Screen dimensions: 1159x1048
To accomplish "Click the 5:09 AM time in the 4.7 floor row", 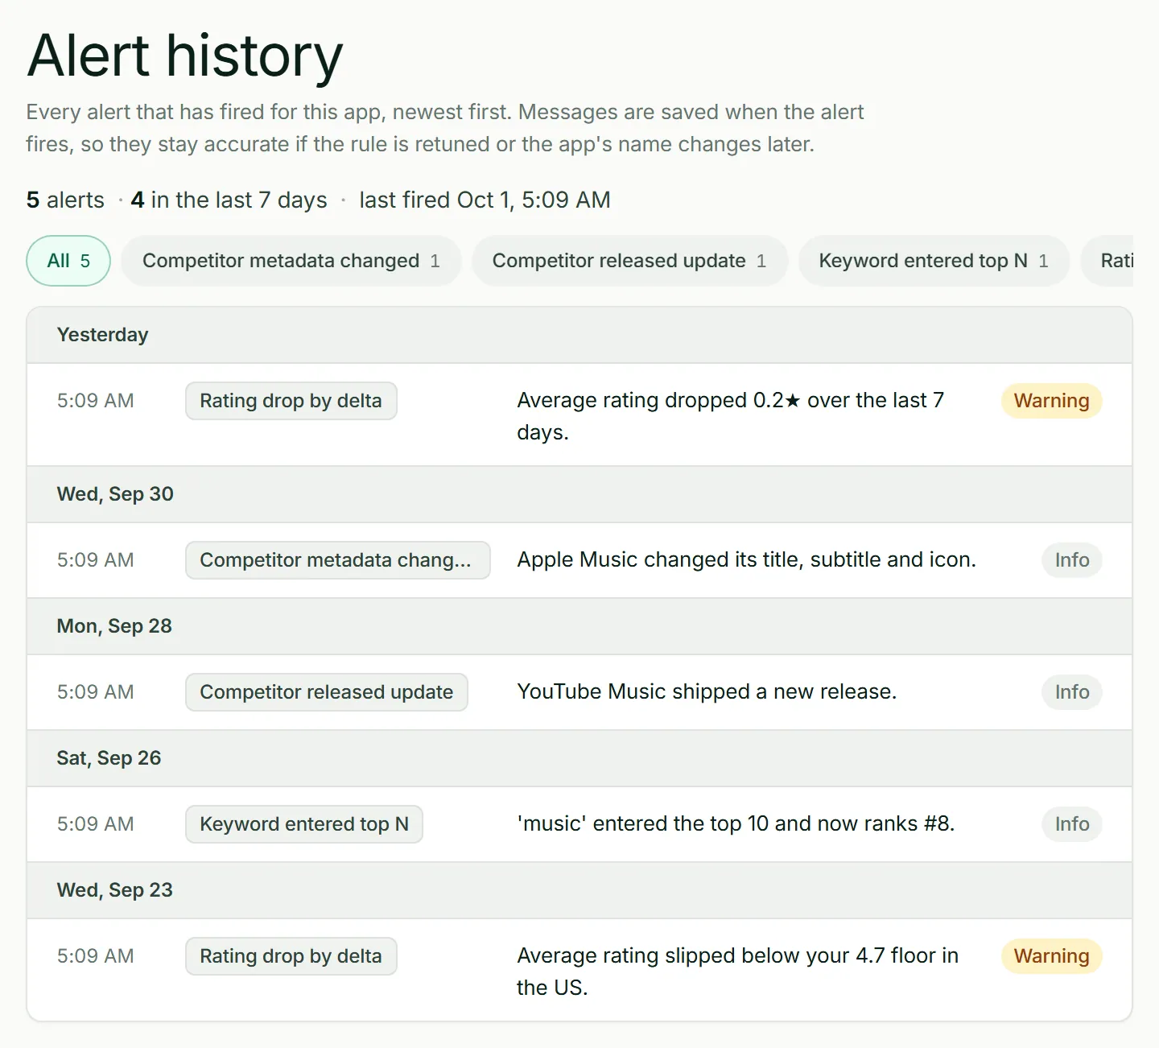I will coord(95,956).
